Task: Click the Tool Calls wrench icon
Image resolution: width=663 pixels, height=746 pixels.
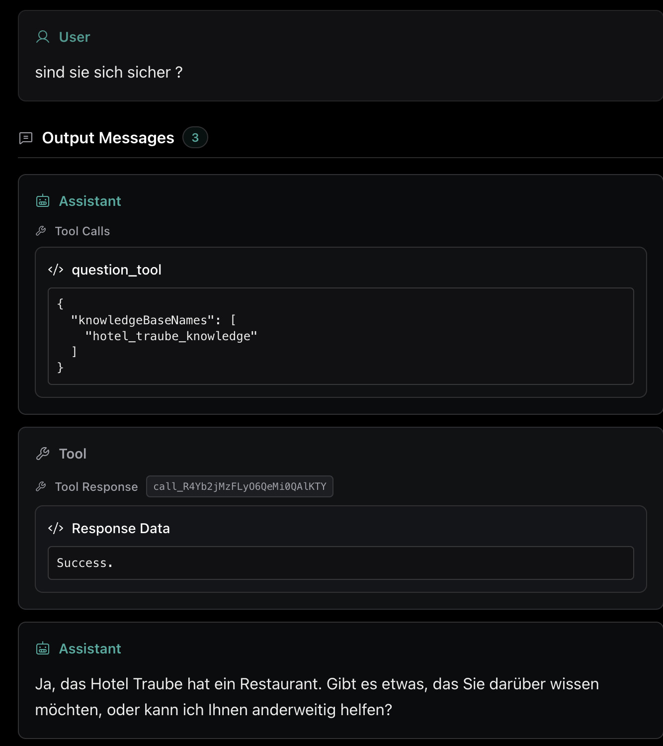Action: pos(41,231)
